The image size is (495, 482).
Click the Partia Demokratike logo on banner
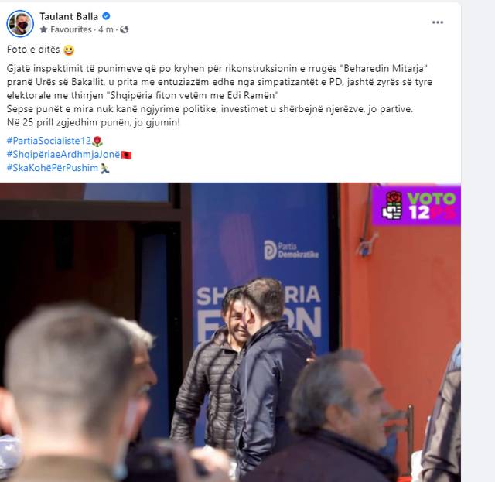click(291, 250)
